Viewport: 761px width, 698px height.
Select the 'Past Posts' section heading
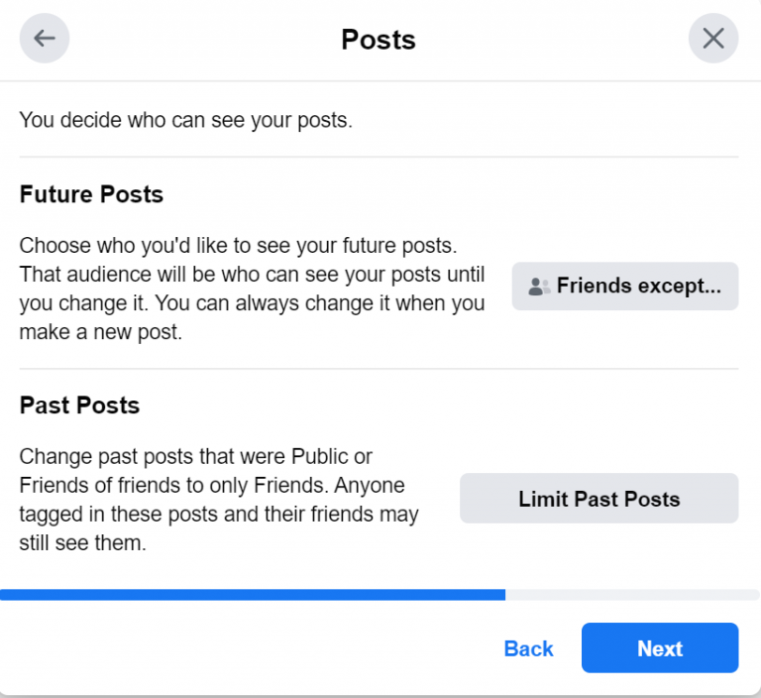pyautogui.click(x=79, y=406)
